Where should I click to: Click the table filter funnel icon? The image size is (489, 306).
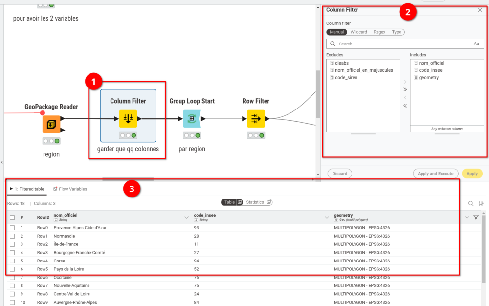click(x=476, y=218)
